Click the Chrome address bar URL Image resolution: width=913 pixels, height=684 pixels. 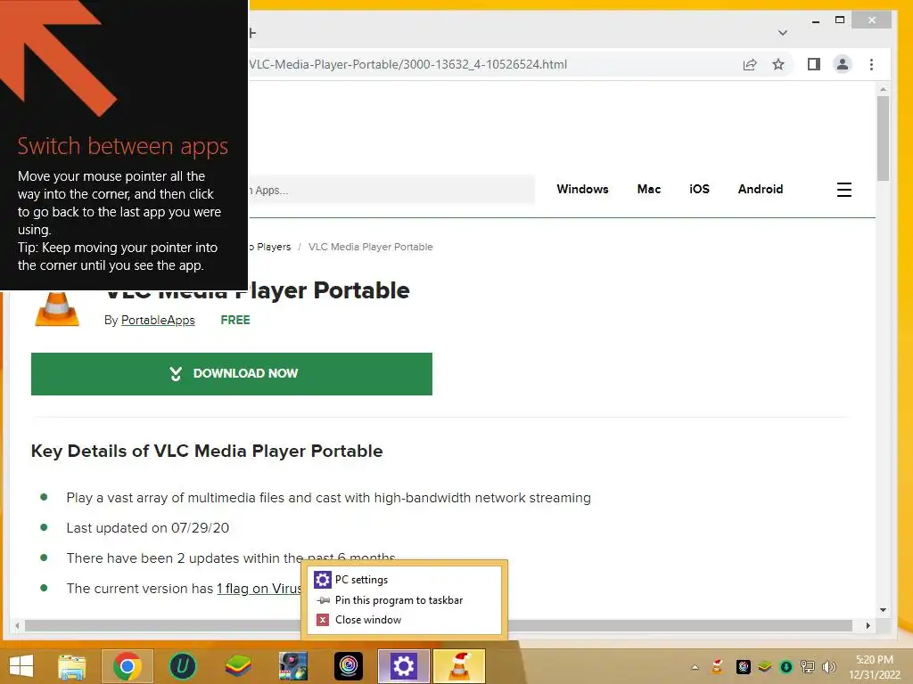pyautogui.click(x=407, y=64)
